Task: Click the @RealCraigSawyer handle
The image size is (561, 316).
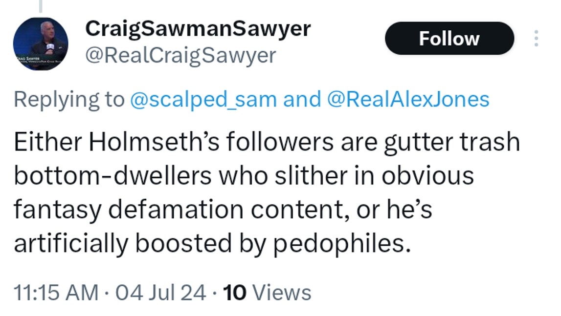Action: tap(180, 56)
